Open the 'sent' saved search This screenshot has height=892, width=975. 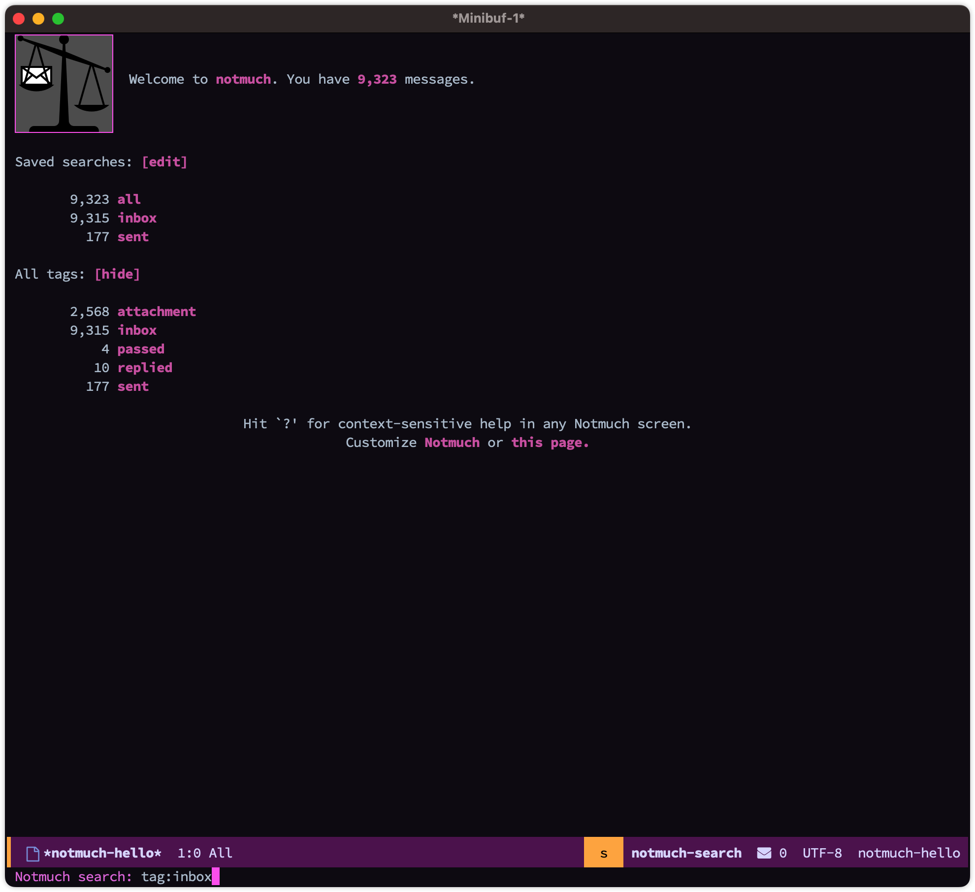tap(133, 237)
